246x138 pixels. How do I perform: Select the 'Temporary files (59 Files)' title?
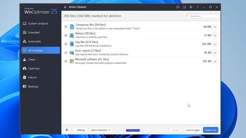click(x=91, y=25)
